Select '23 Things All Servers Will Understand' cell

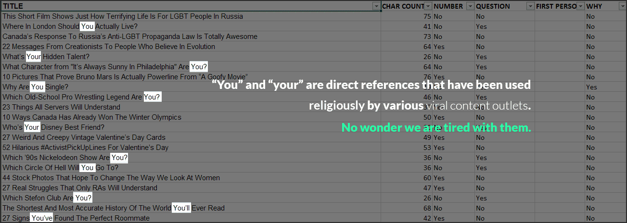[61, 107]
